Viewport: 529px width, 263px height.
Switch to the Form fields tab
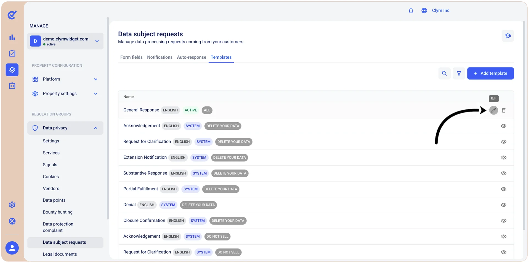pyautogui.click(x=131, y=57)
